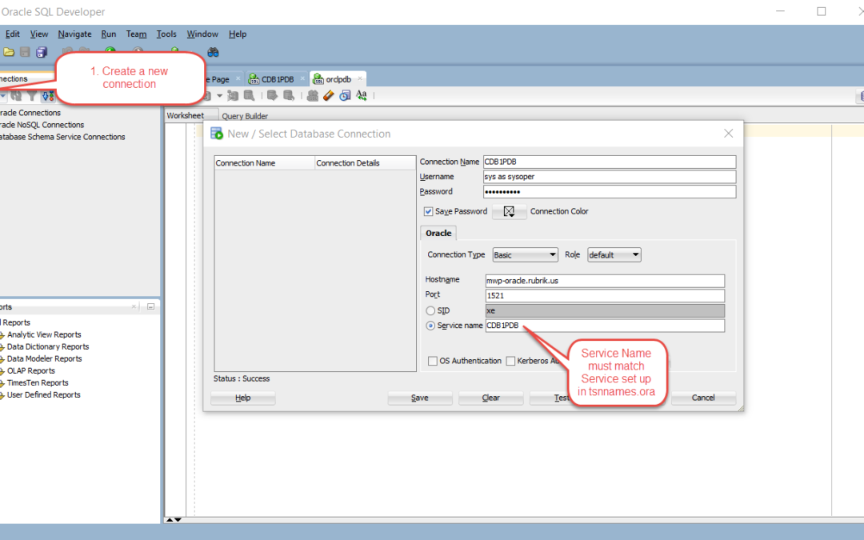Open the Edit menu
864x540 pixels.
click(13, 34)
